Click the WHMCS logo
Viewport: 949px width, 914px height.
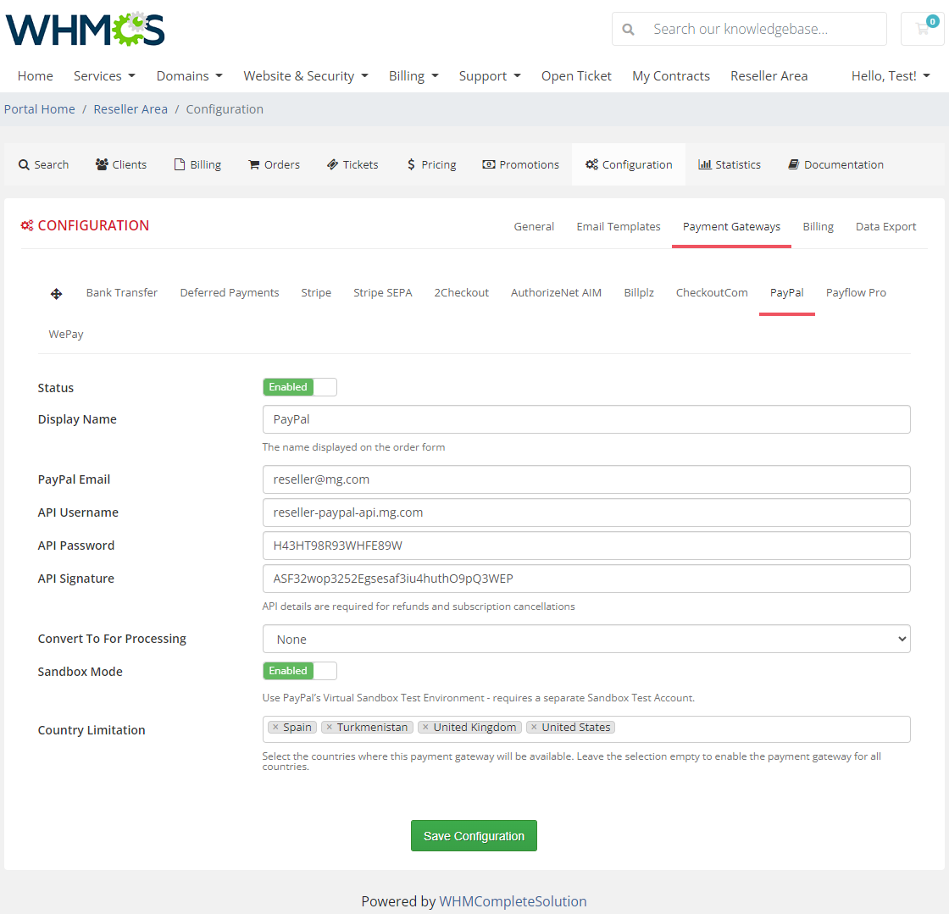point(86,29)
